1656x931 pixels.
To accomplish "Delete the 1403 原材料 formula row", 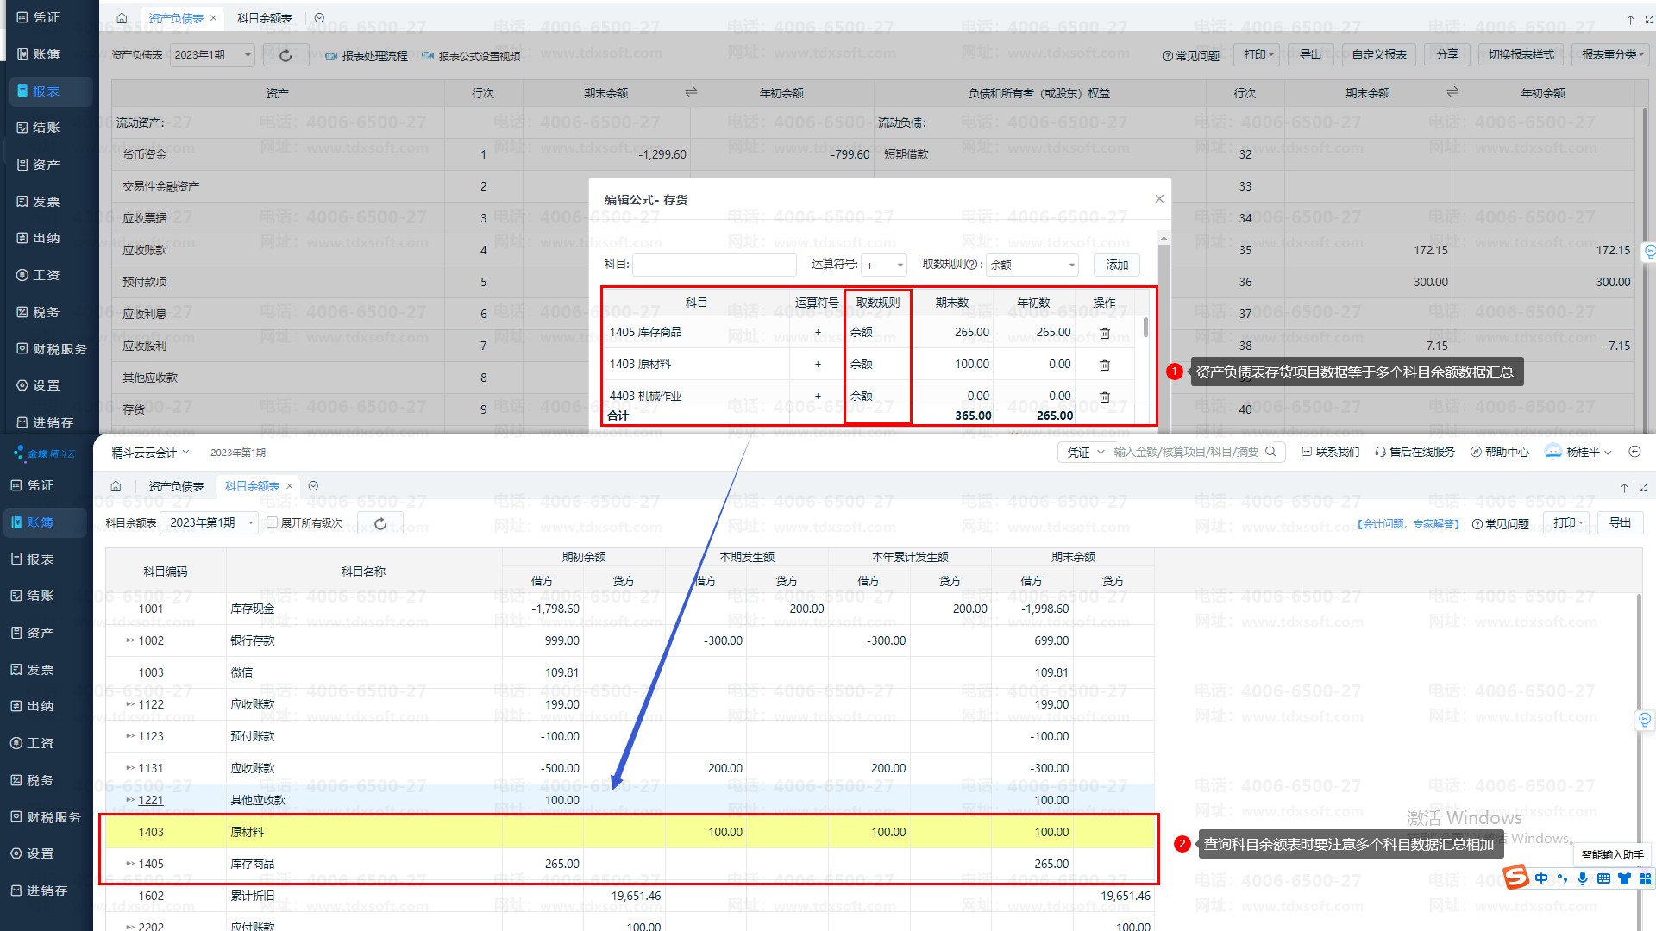I will (x=1104, y=365).
